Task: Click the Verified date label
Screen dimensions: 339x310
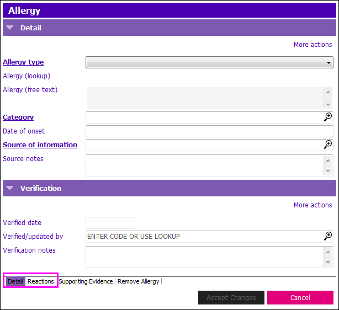Action: pos(22,222)
